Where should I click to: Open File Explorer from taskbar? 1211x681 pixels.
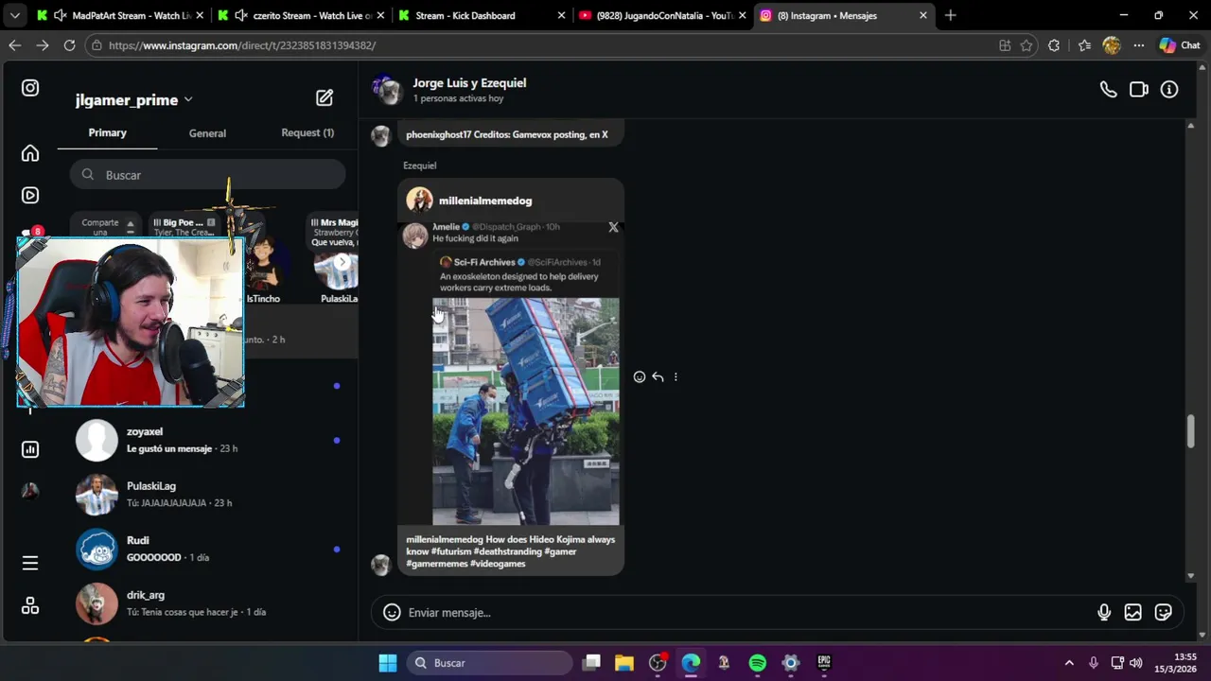pyautogui.click(x=624, y=663)
